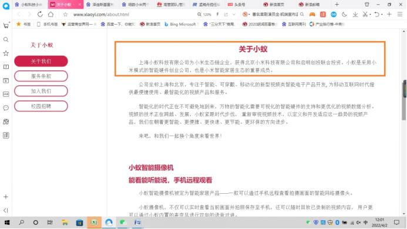Switch to the Huawei 高管团队 tab
Image resolution: width=407 pixels, height=229 pixels.
pos(171,5)
